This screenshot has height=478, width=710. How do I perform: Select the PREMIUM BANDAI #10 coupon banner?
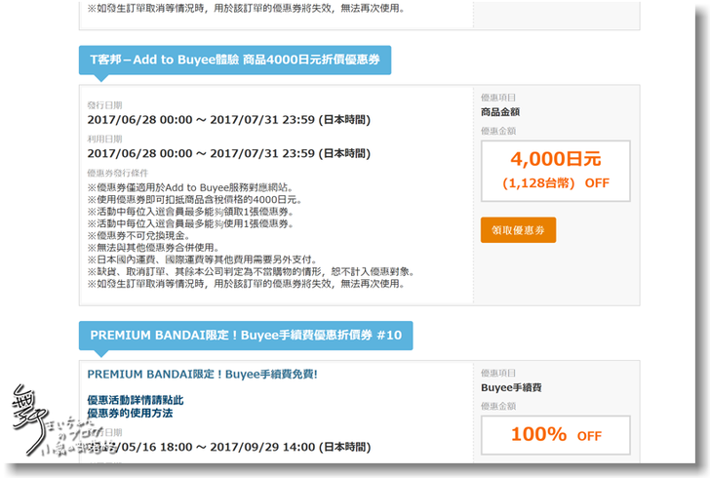point(245,335)
